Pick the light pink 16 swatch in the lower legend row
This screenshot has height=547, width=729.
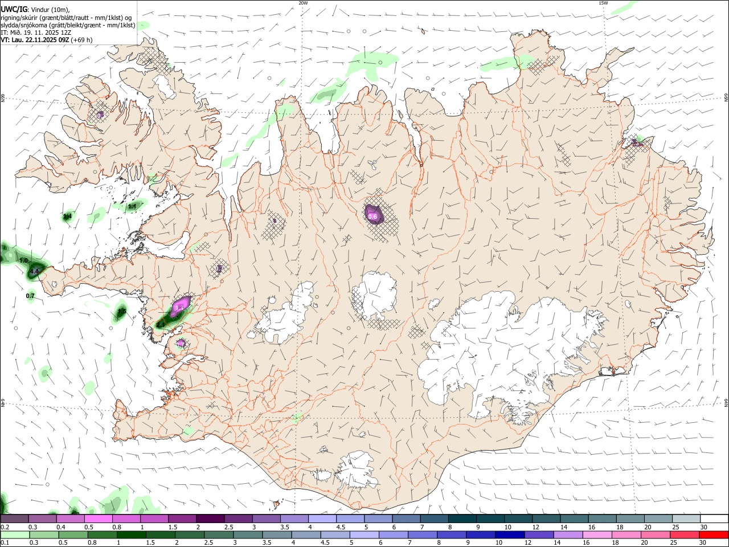[x=597, y=534]
